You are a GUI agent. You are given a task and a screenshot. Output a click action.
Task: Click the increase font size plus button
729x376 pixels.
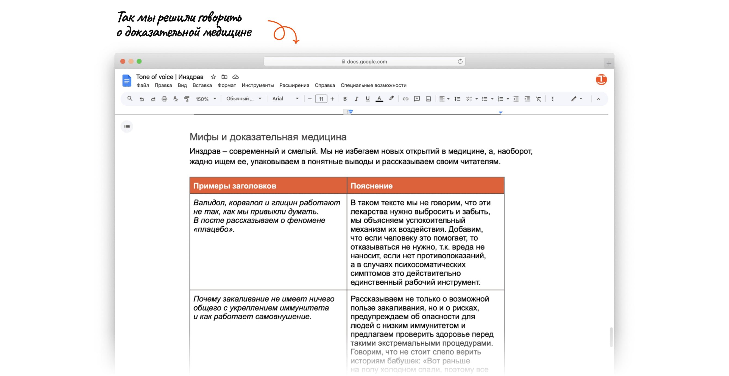pos(332,99)
